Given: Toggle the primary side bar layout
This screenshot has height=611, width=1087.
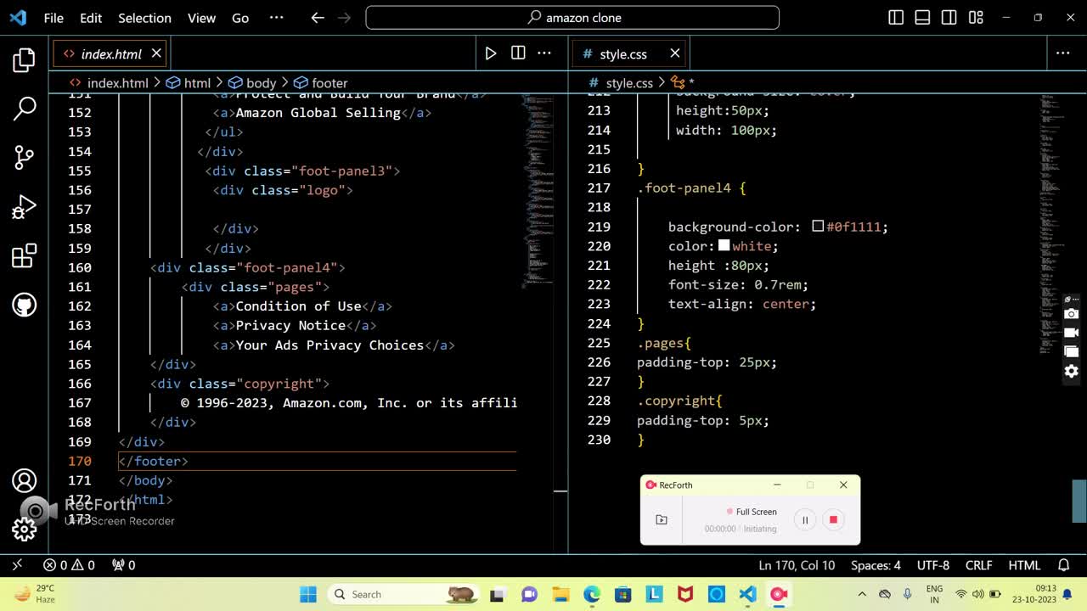Looking at the screenshot, I should coord(896,18).
